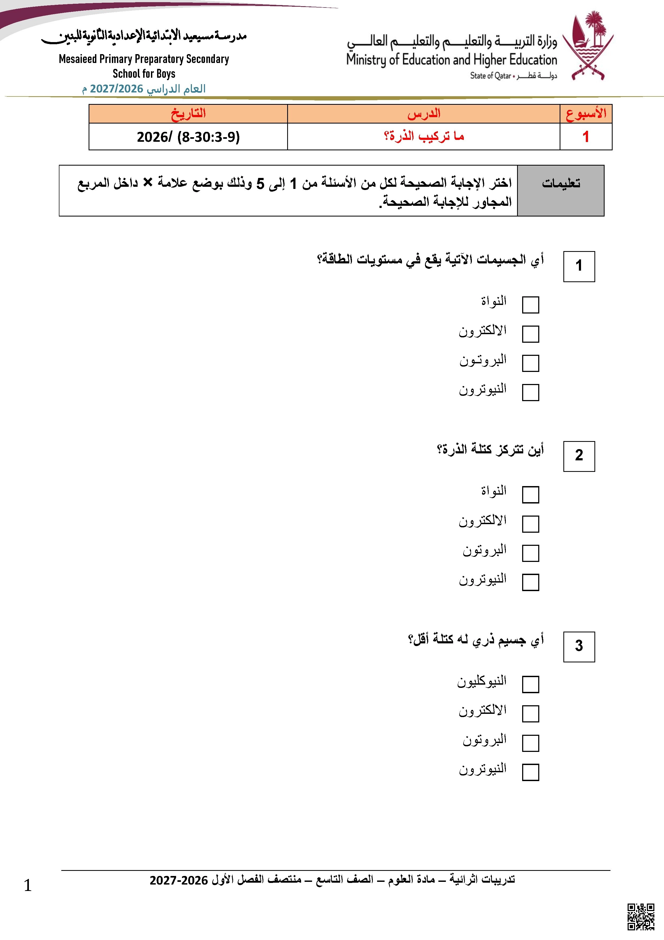Check الالكترون box under question 3
664x940 pixels.
530,714
